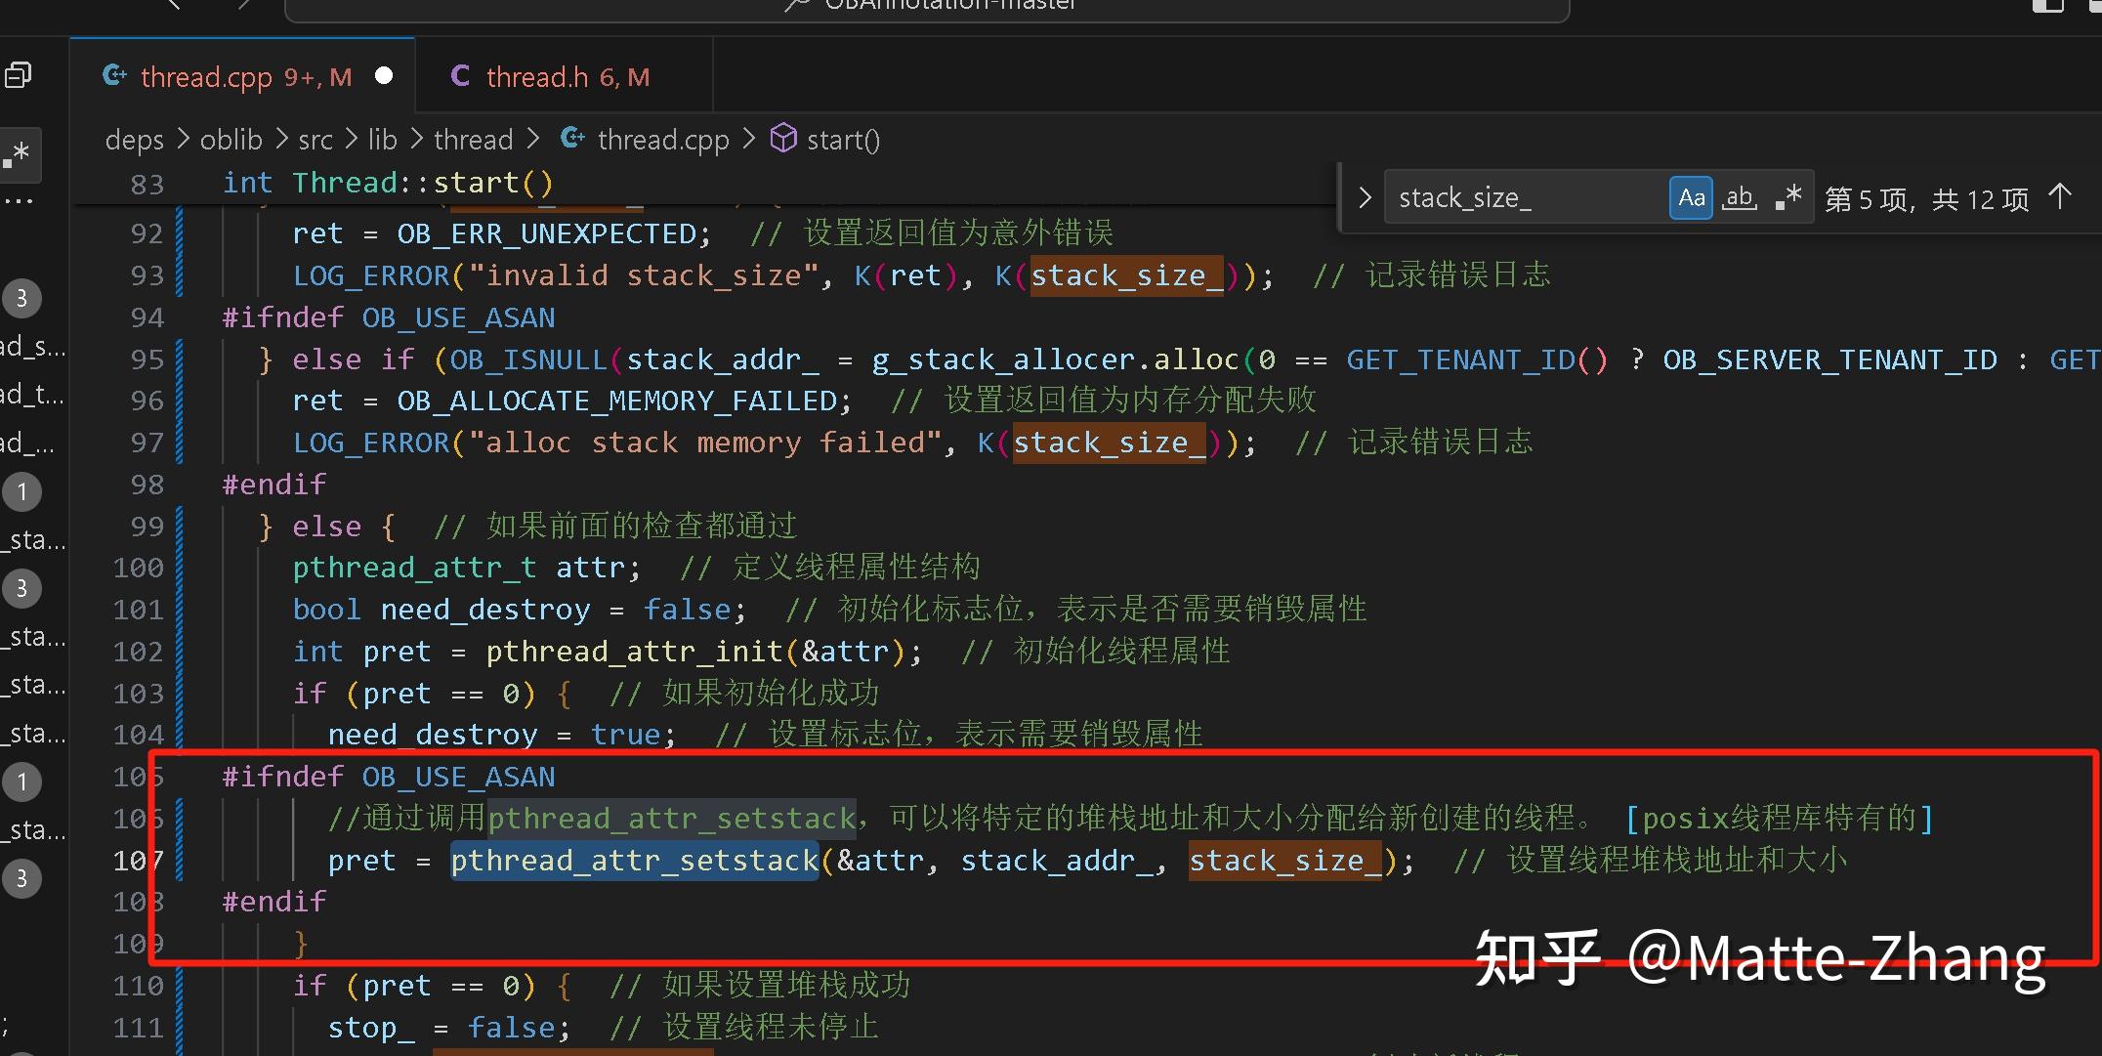The image size is (2102, 1056).
Task: Click the unsaved changes dot on thread.cpp tab
Action: [x=383, y=75]
